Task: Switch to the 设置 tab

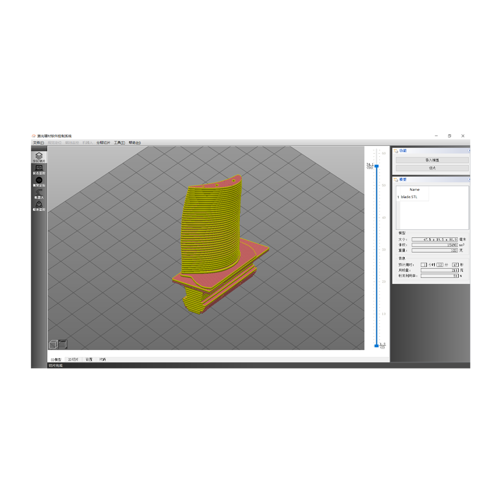Action: (x=89, y=360)
